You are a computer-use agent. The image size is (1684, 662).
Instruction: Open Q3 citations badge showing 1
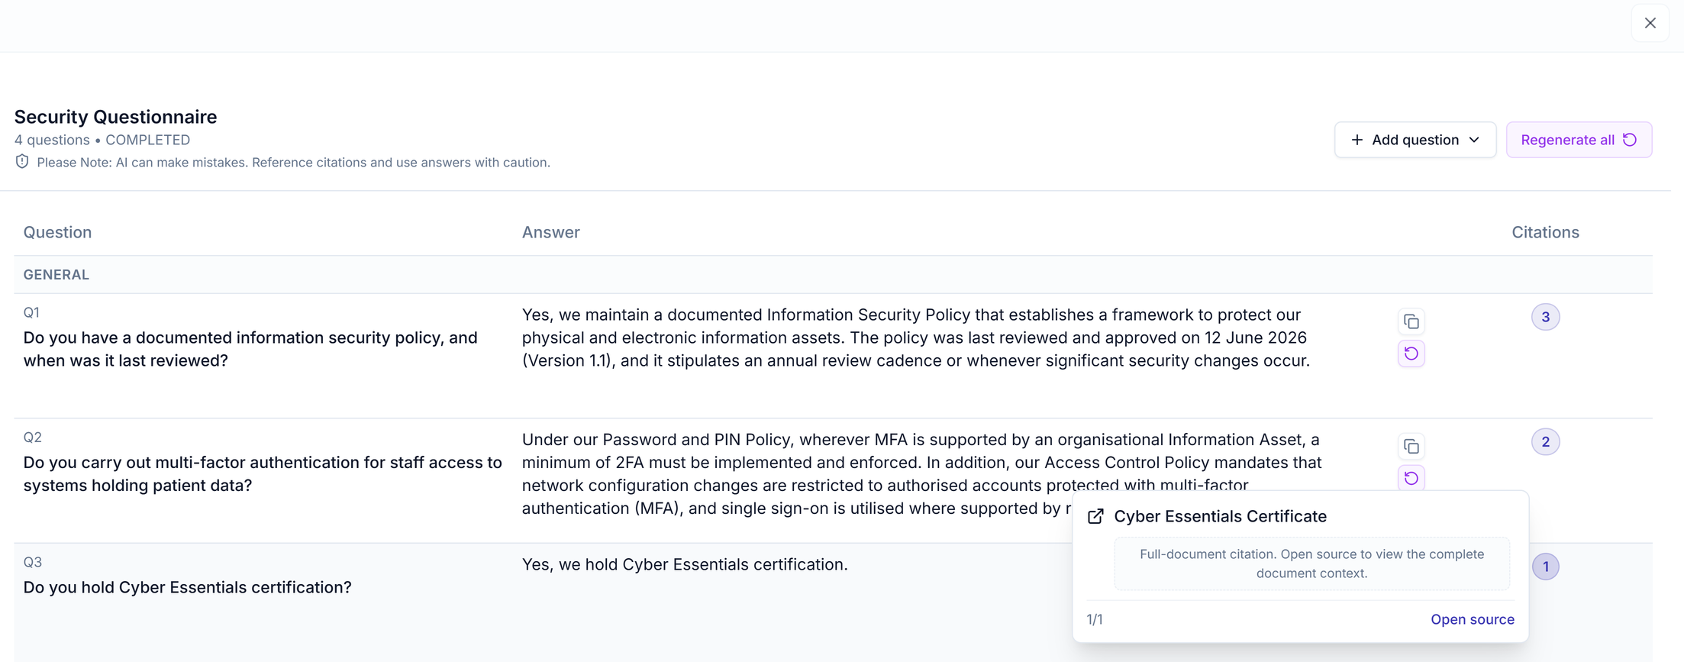click(1545, 567)
